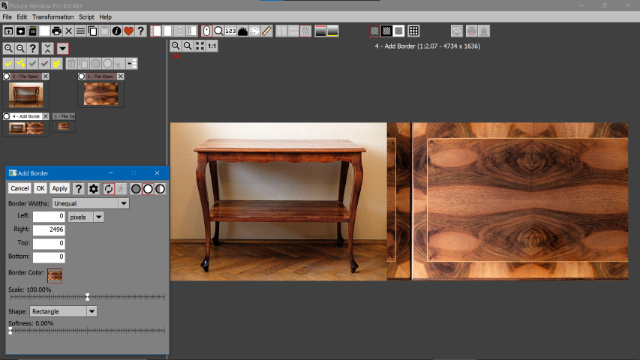Open the histogram tool in toolbar
Image resolution: width=640 pixels, height=360 pixels.
[x=243, y=31]
